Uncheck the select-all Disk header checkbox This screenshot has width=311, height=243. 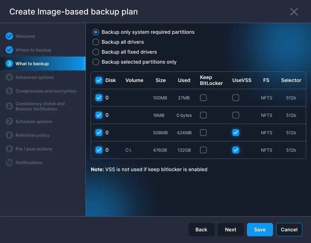pyautogui.click(x=99, y=80)
